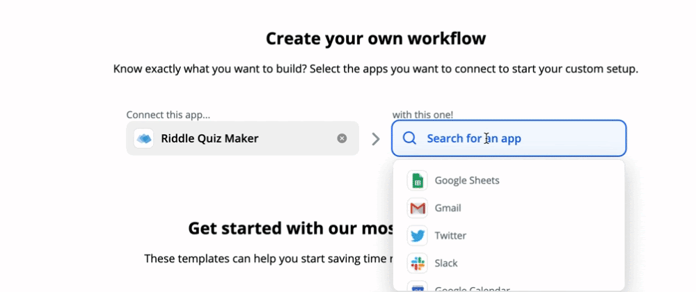The image size is (696, 292).
Task: Click the green Google Sheets icon
Action: [417, 180]
